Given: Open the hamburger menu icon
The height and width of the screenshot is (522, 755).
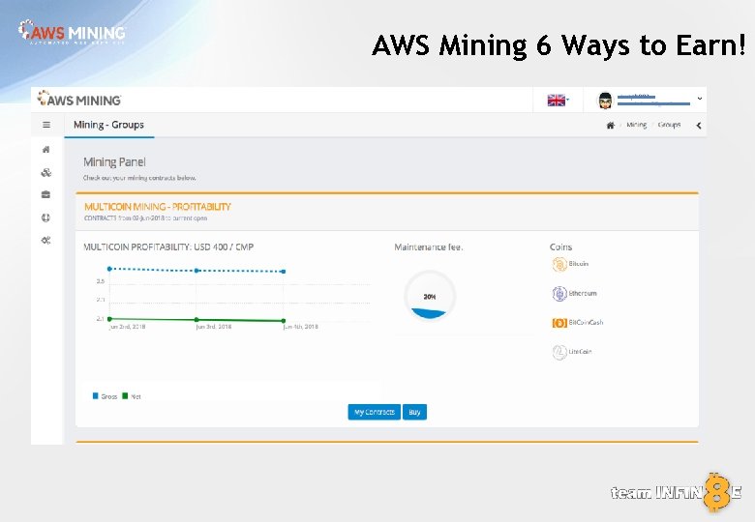Looking at the screenshot, I should (x=46, y=125).
